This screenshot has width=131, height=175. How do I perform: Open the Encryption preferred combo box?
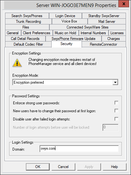tap(65, 82)
